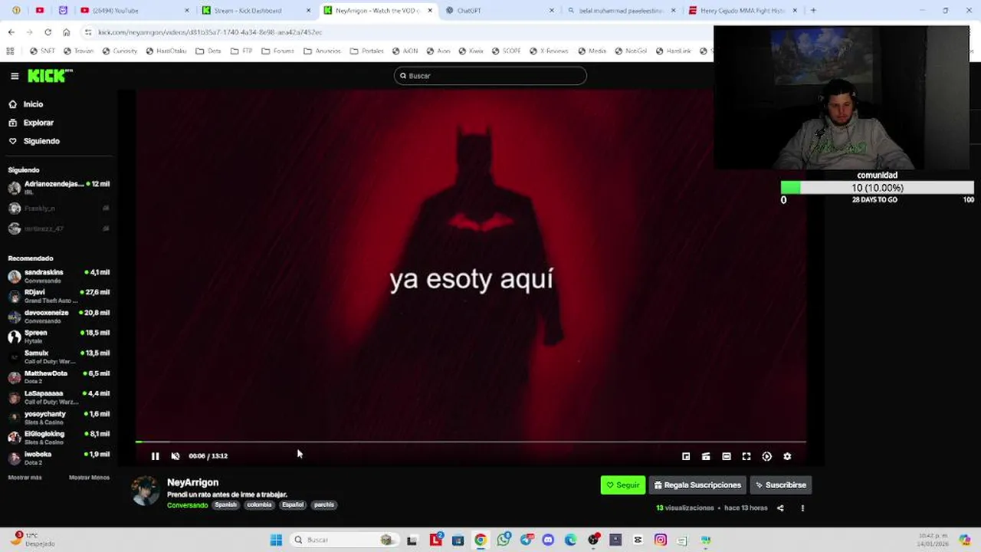Viewport: 981px width, 552px height.
Task: Open Spreen recommended channel
Action: 59,337
